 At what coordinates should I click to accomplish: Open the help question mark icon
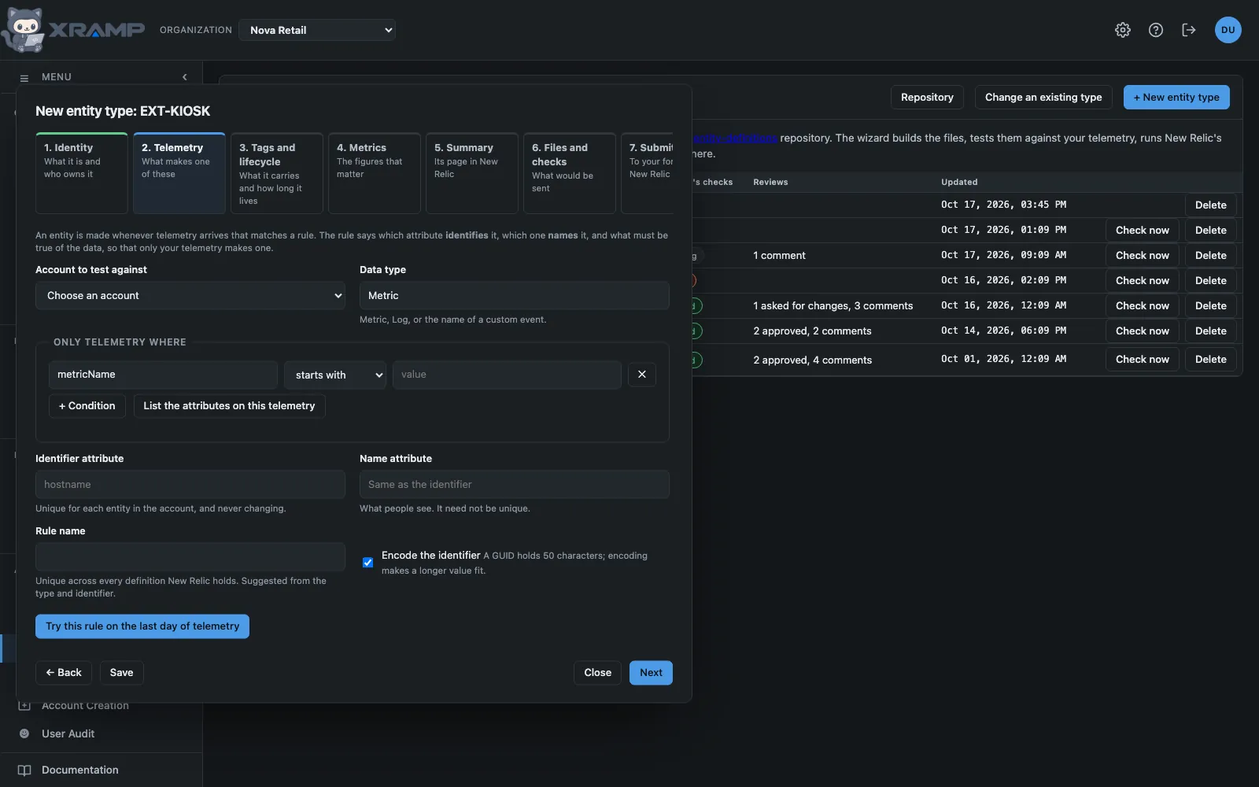pos(1156,30)
